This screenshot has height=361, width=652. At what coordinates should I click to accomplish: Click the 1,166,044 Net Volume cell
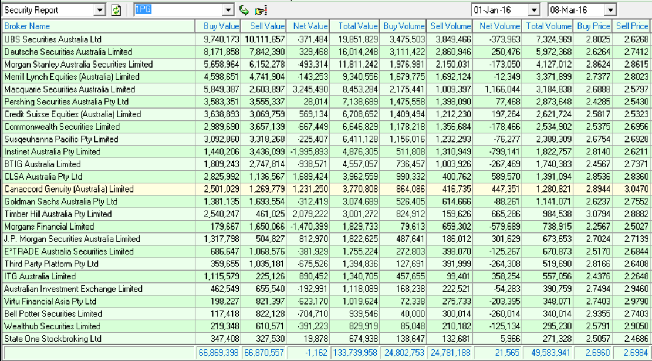(x=496, y=89)
